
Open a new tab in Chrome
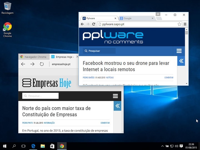(159, 19)
